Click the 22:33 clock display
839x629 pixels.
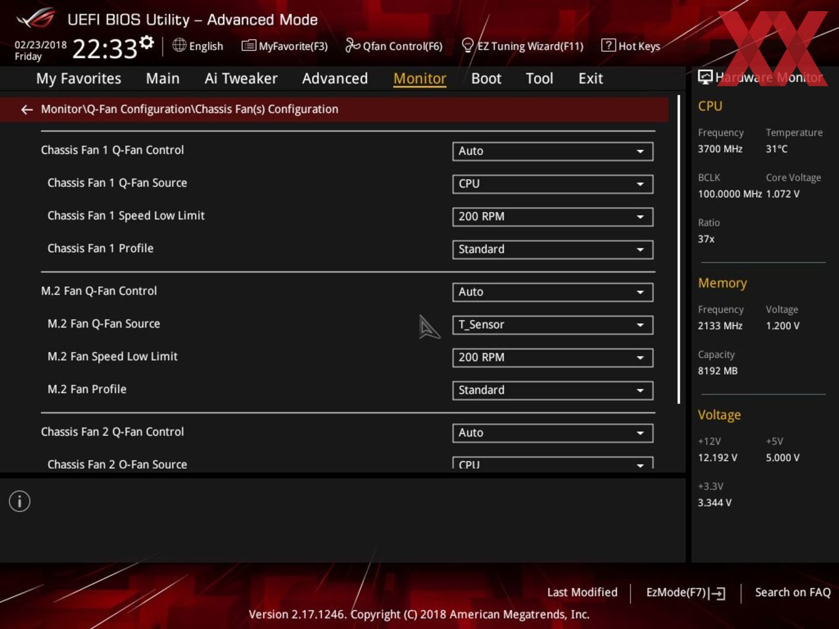click(x=105, y=49)
